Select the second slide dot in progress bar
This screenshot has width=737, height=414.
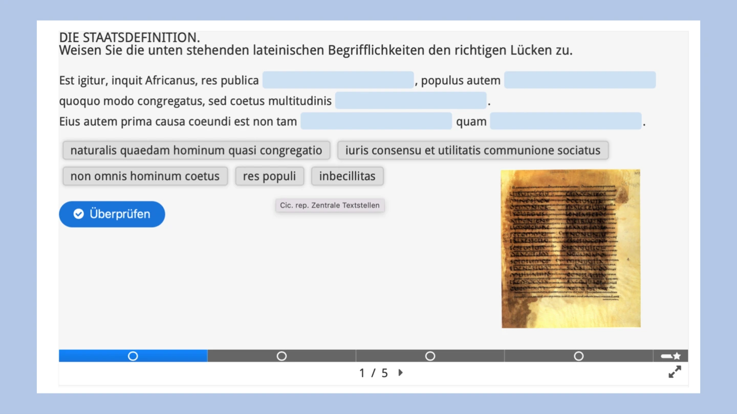tap(281, 356)
